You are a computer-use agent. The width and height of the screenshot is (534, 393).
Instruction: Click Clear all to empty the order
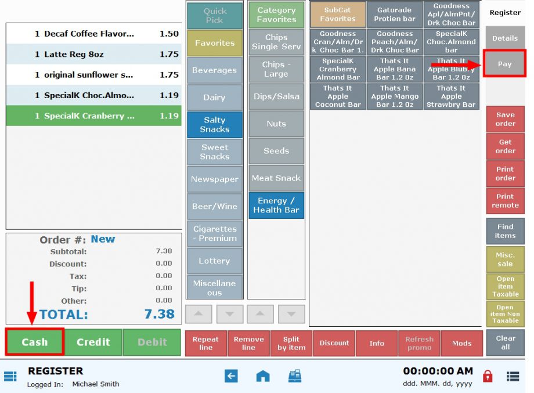(504, 342)
